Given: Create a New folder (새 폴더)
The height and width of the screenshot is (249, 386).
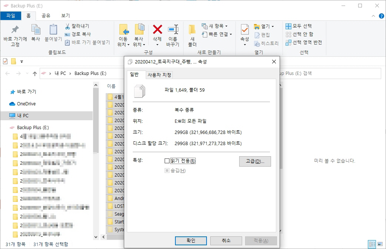Looking at the screenshot, I should tap(192, 36).
